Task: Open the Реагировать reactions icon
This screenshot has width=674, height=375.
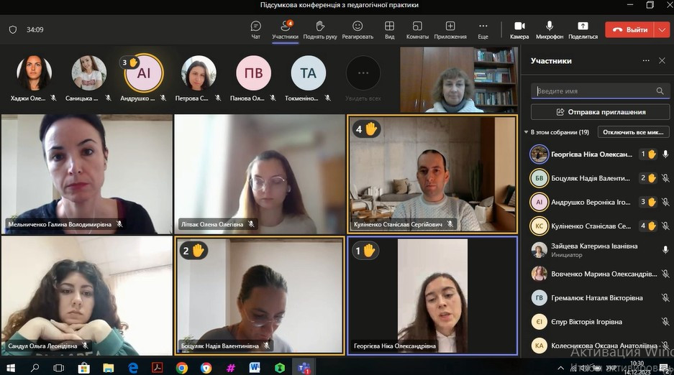Action: (x=358, y=29)
